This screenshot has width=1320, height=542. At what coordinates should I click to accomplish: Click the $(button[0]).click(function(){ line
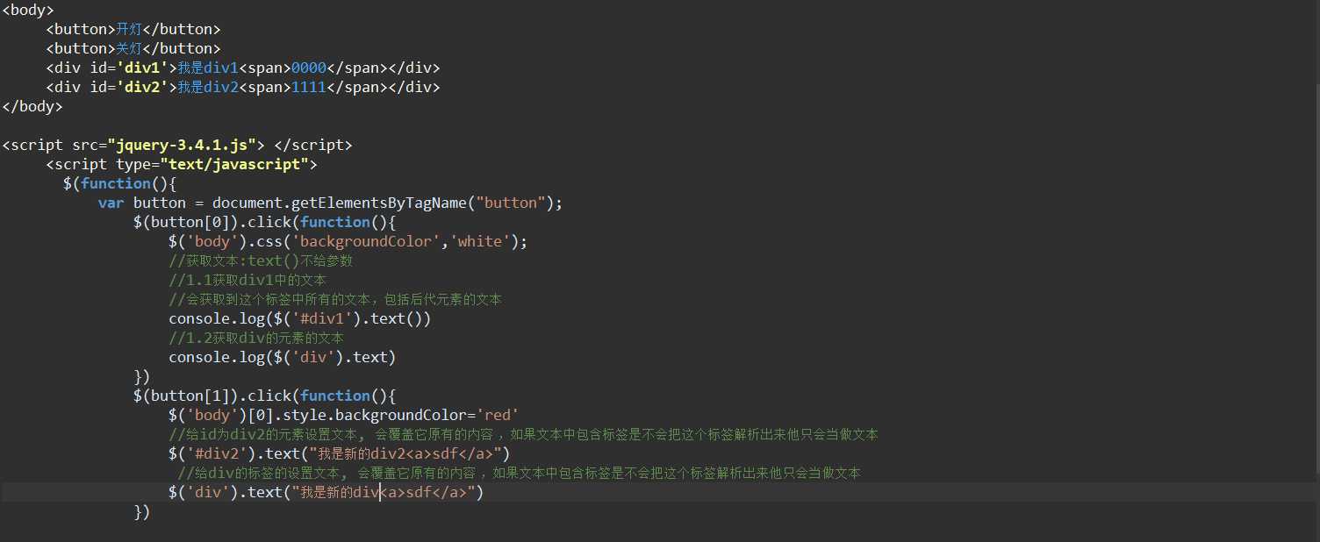point(265,222)
